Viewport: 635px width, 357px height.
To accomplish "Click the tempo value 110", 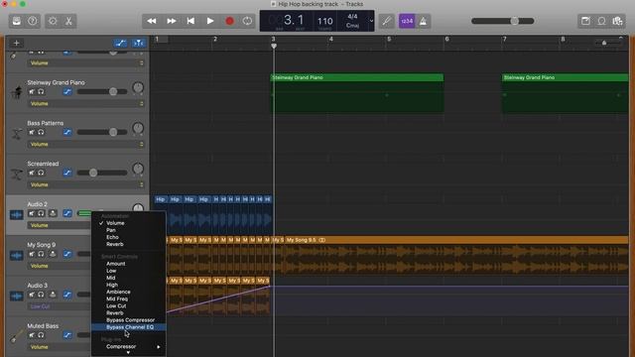I will [324, 21].
